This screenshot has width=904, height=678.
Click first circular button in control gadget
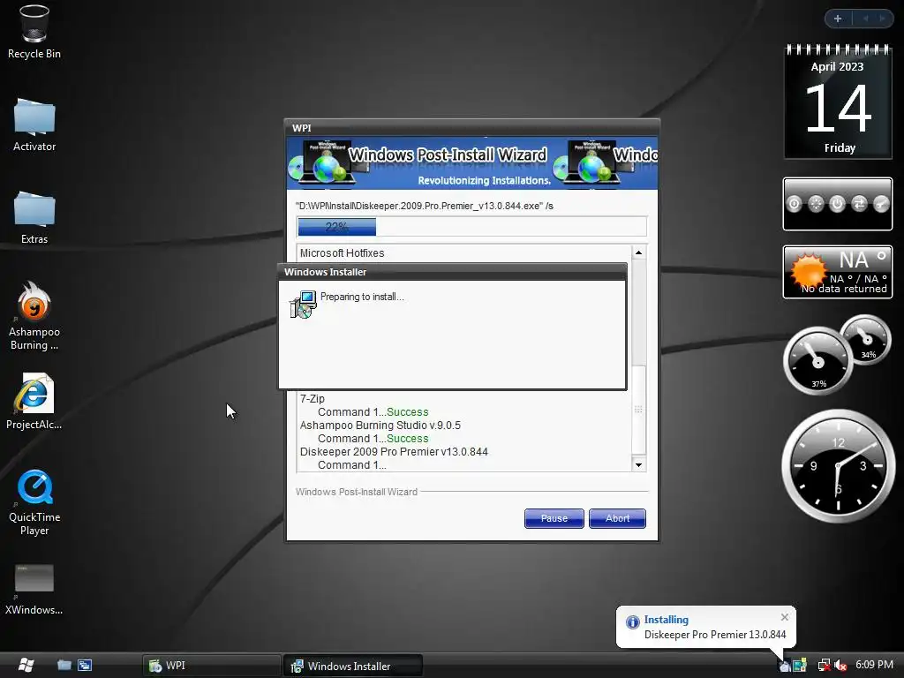coord(795,204)
